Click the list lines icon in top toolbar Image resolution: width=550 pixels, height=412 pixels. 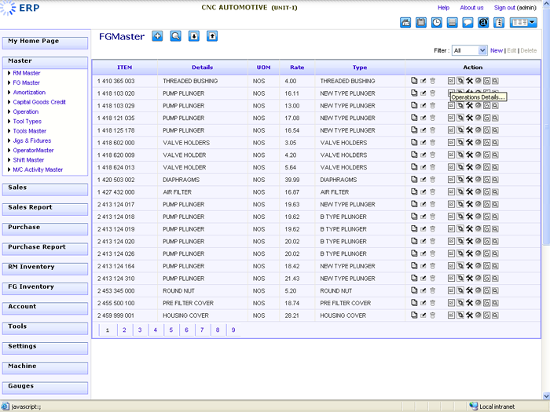(452, 23)
